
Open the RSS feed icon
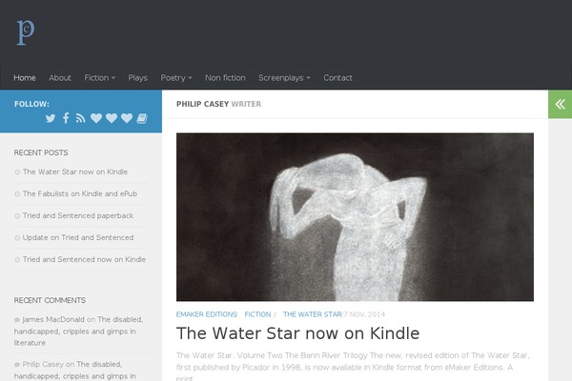pos(81,118)
